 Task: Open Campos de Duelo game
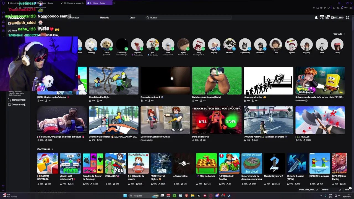pyautogui.click(x=269, y=120)
